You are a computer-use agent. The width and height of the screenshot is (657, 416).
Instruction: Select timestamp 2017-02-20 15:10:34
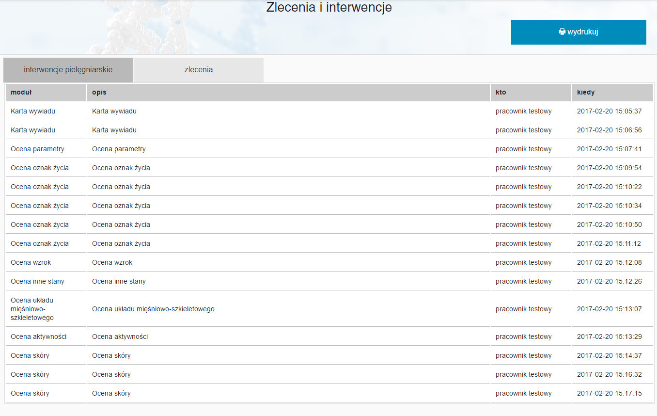[609, 206]
